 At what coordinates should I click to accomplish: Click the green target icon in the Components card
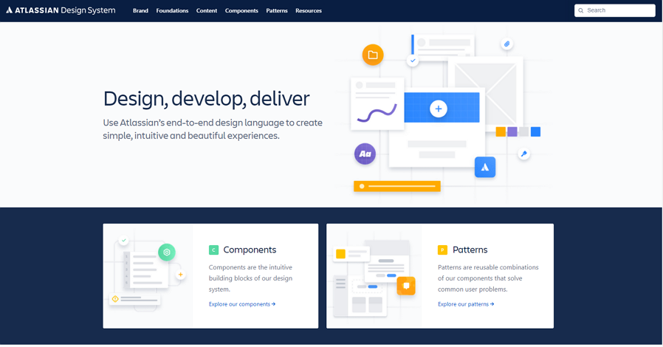tap(167, 252)
